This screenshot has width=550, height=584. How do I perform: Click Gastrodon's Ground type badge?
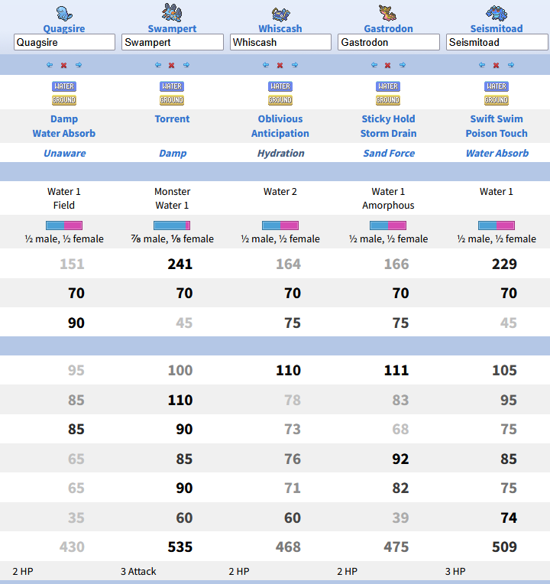coord(388,100)
